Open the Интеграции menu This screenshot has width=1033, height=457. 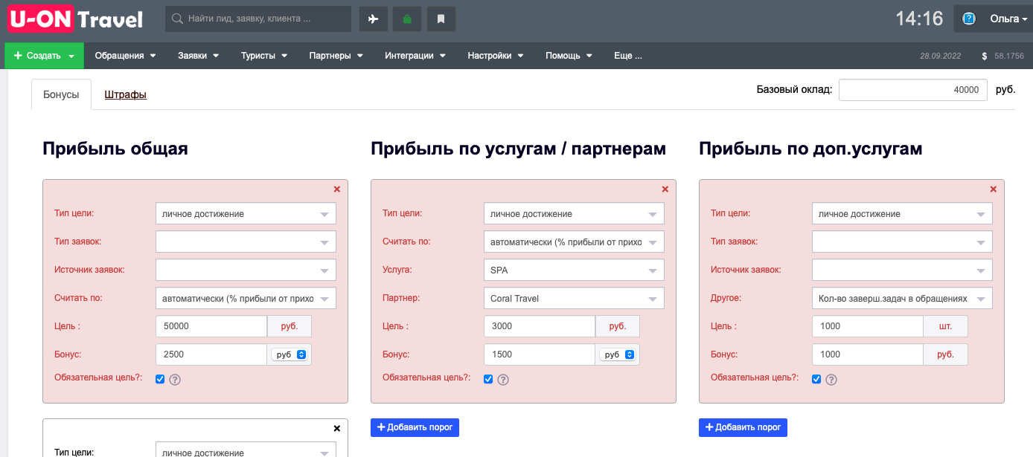[x=415, y=56]
